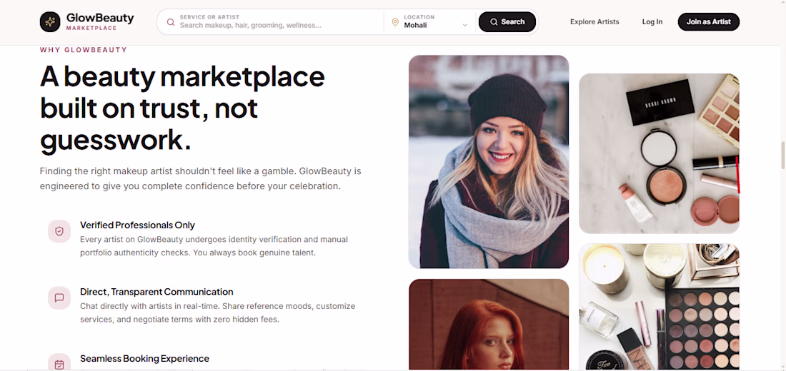Viewport: 786px width, 371px height.
Task: Open the Mohali location dropdown
Action: pos(429,22)
